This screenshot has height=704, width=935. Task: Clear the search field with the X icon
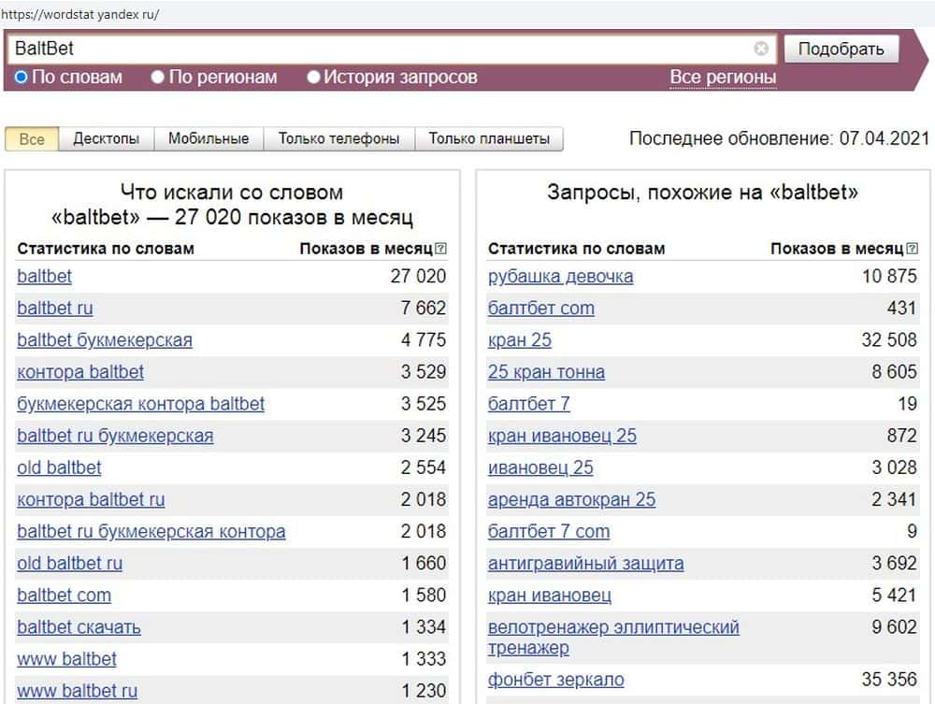tap(761, 49)
